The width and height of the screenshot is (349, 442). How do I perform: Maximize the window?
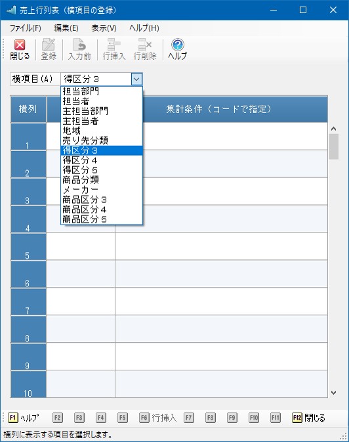tap(303, 10)
